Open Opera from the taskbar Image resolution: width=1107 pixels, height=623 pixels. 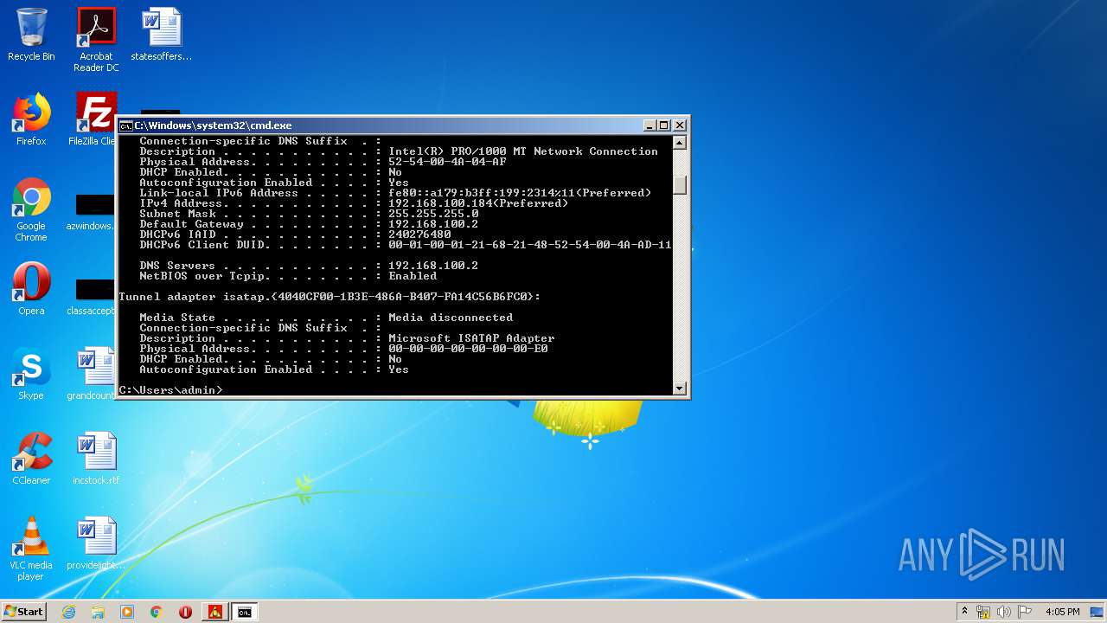185,612
